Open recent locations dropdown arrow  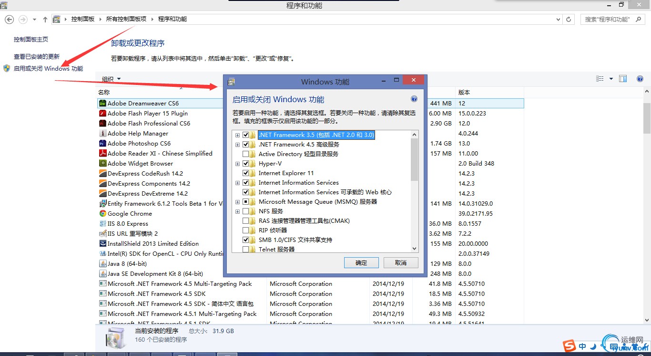pos(34,20)
